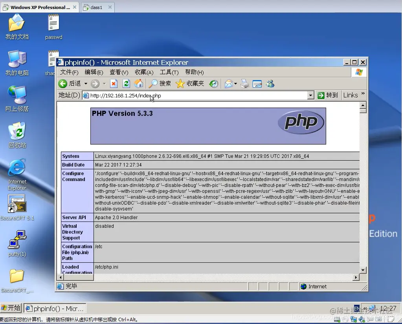Click the status bar page icon beside 完毕
Viewport: 402px width, 324px height.
click(x=60, y=286)
